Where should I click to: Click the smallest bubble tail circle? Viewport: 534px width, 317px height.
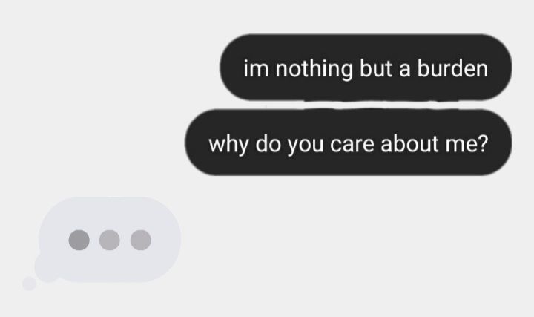[x=29, y=284]
